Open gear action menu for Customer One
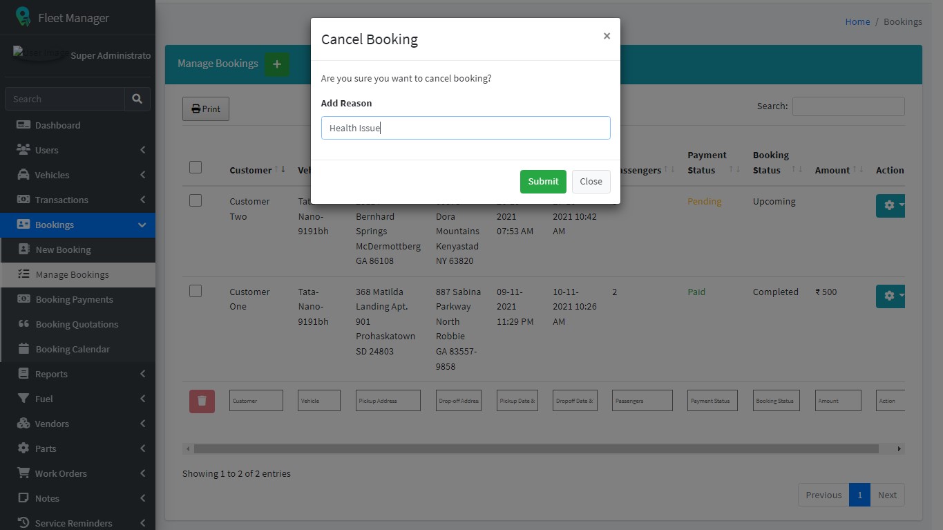The height and width of the screenshot is (530, 943). click(890, 296)
